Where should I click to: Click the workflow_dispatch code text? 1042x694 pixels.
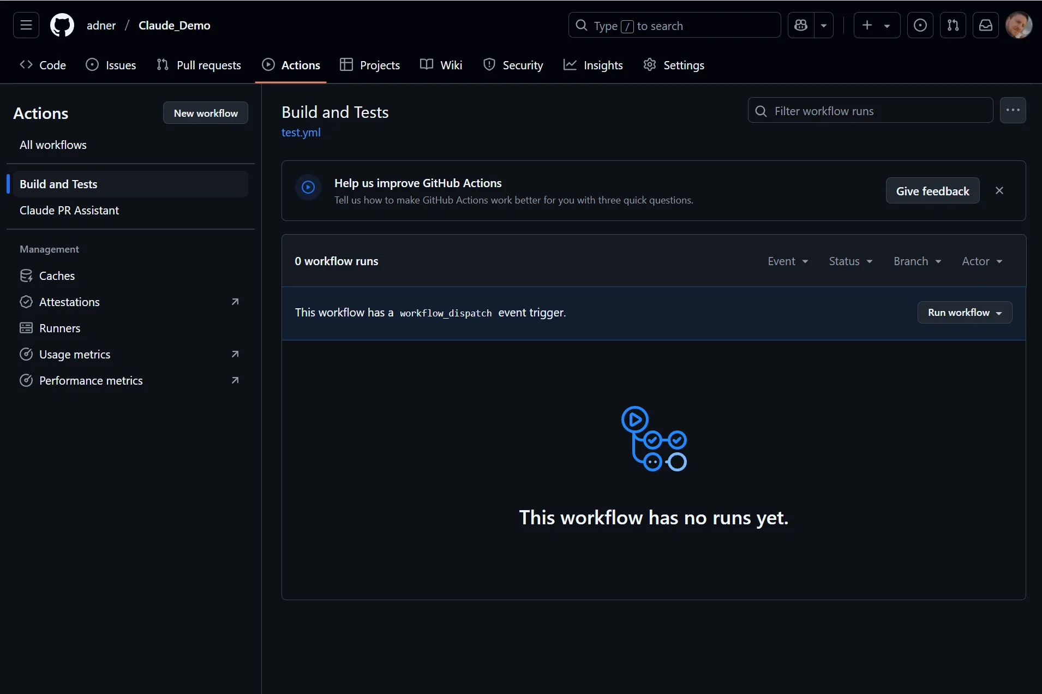coord(446,313)
